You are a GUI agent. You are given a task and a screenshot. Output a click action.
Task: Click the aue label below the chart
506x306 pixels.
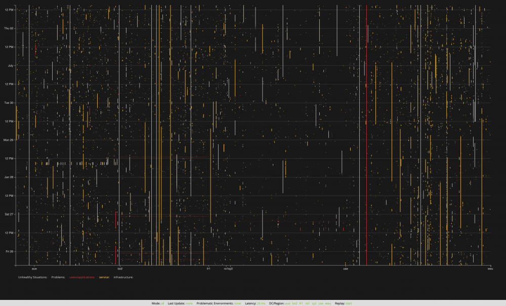point(34,269)
